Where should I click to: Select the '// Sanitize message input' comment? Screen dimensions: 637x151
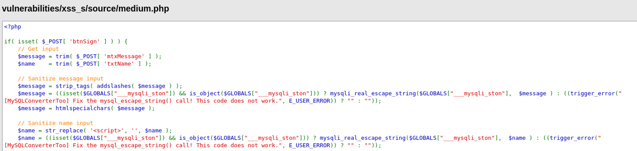(x=61, y=79)
